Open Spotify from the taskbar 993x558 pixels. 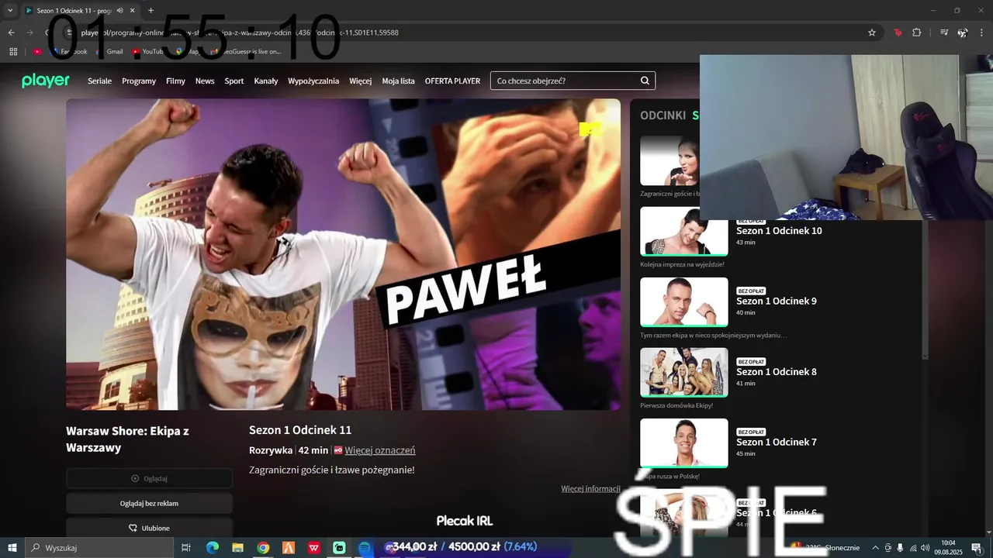tap(365, 548)
